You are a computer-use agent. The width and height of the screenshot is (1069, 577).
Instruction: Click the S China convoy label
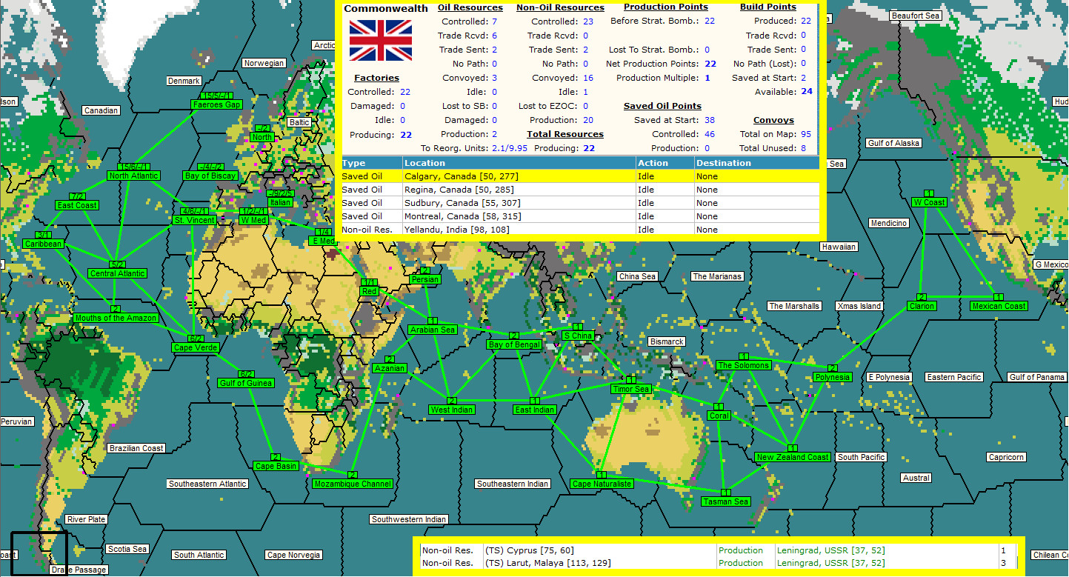click(x=577, y=336)
